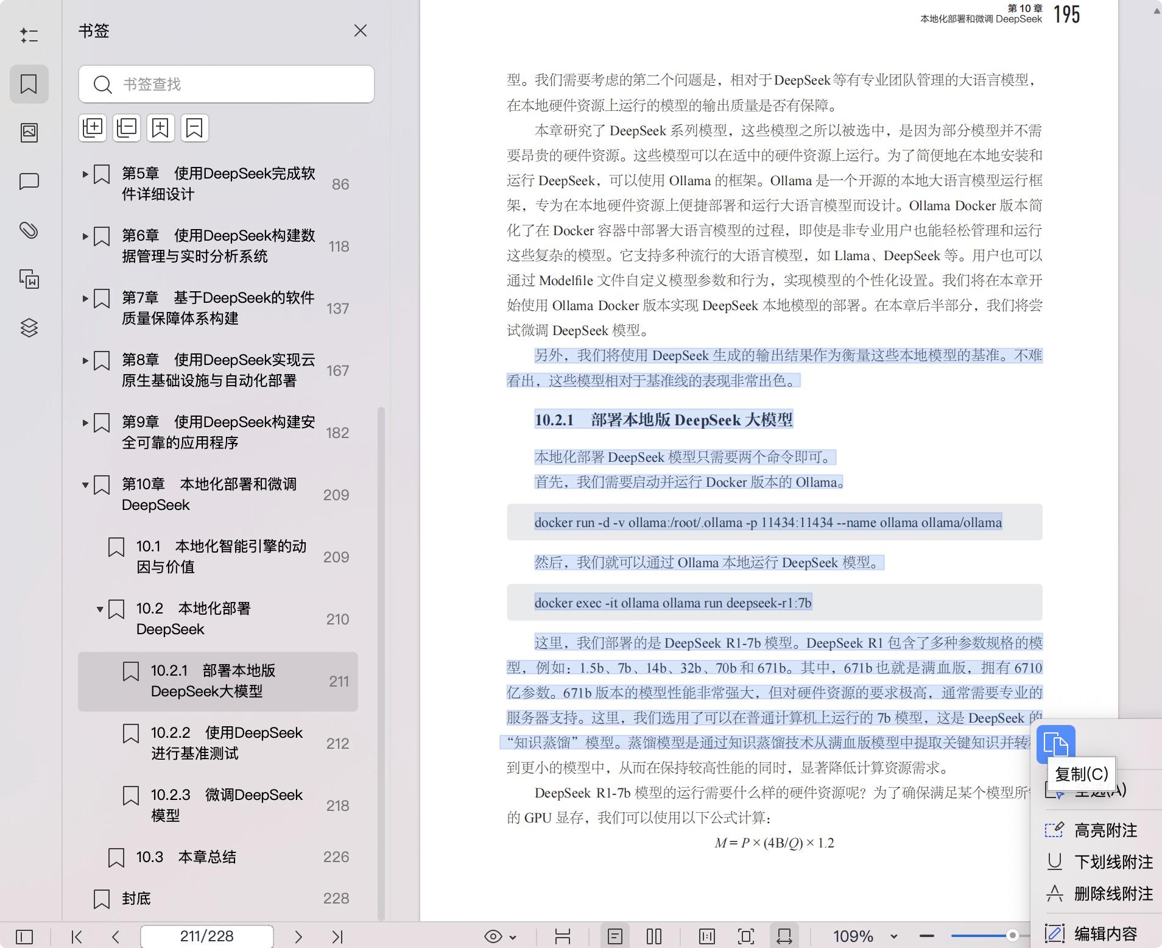Enable single page continuous view

[615, 936]
